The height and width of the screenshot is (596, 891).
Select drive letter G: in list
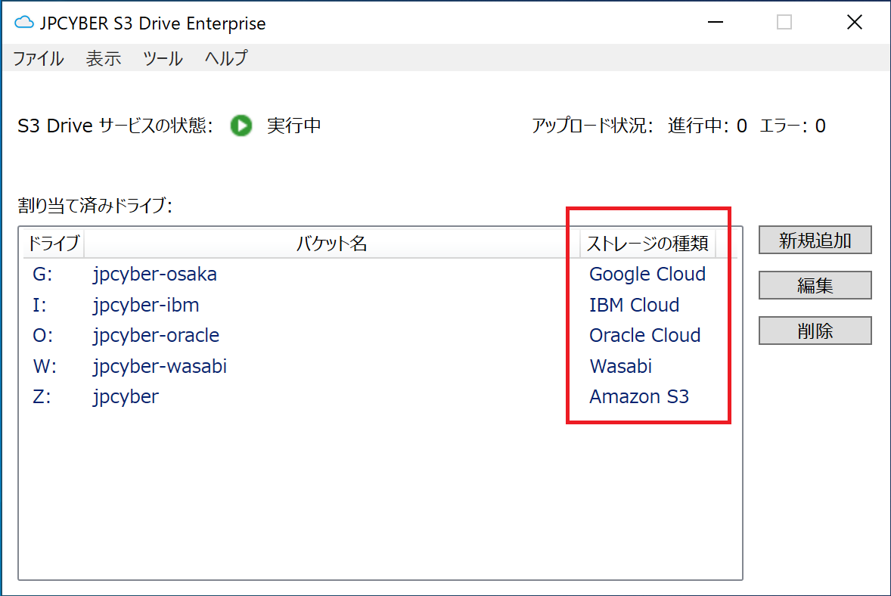(42, 275)
